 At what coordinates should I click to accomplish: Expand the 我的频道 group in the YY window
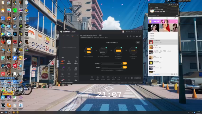[x=152, y=33]
